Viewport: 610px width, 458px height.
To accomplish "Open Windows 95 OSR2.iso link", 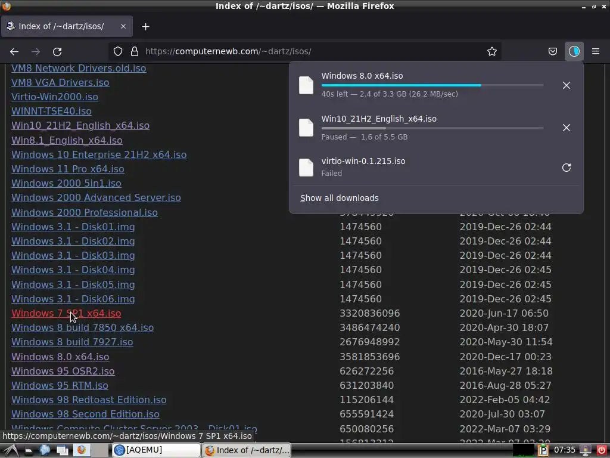I will (63, 371).
